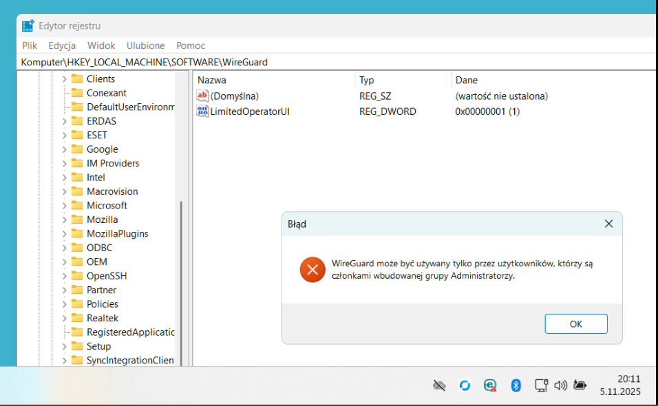Select the Google folder icon
Viewport: 658px width, 406px height.
77,149
